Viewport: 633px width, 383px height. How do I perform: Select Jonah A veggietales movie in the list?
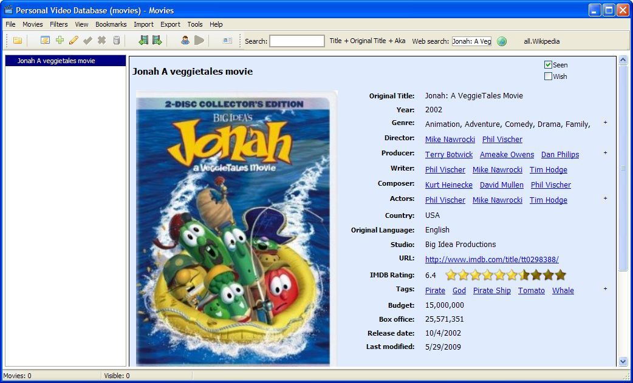[56, 61]
